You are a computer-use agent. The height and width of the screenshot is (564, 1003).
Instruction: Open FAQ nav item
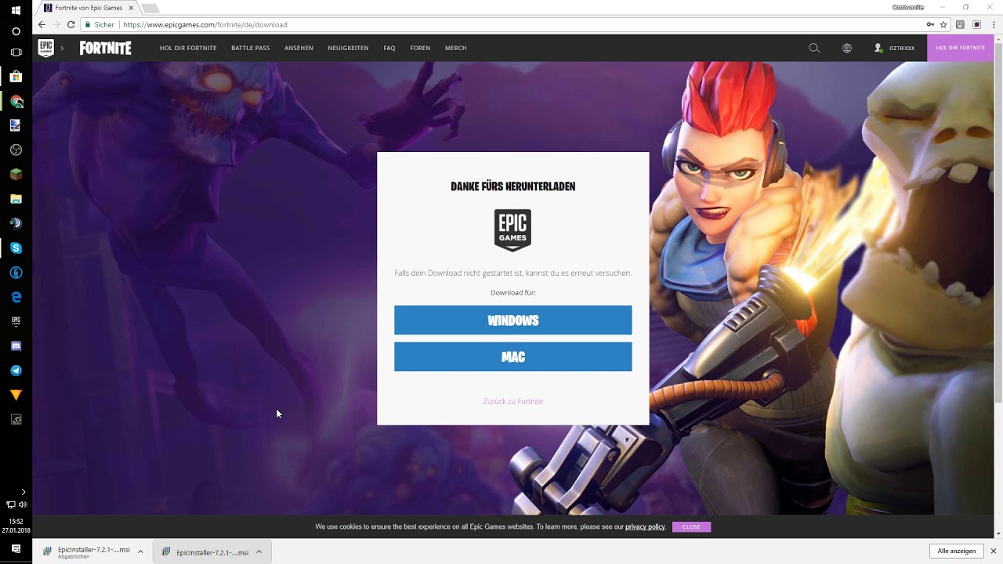coord(389,48)
